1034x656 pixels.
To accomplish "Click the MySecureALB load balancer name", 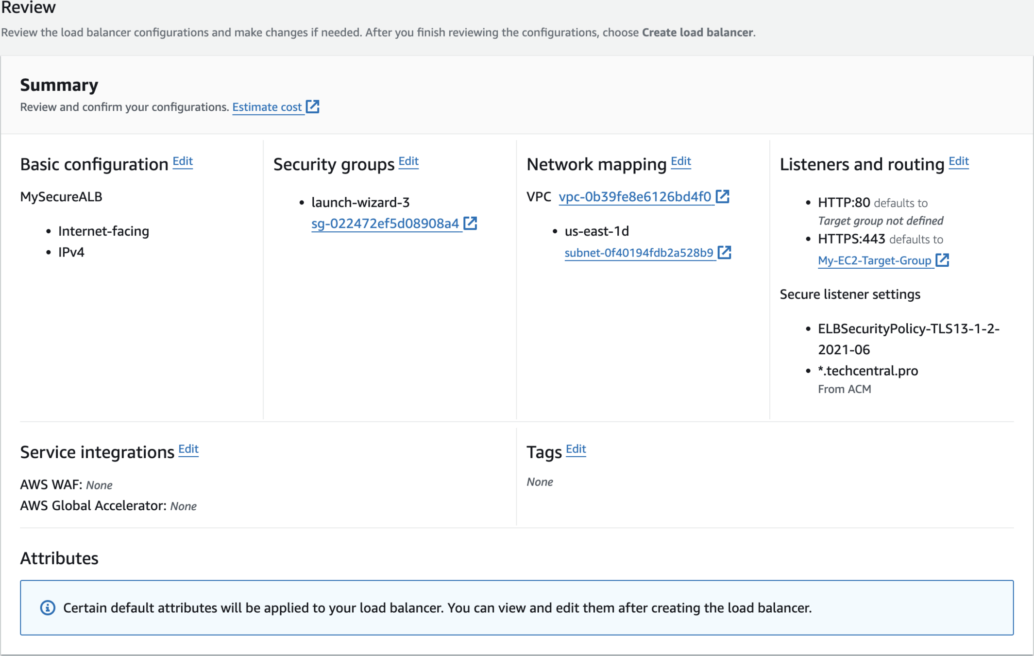I will pos(61,197).
